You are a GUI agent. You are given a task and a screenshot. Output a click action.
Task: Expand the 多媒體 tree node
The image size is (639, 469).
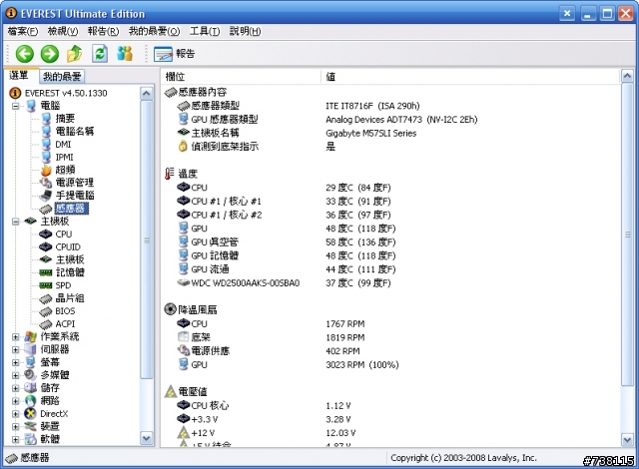[16, 375]
